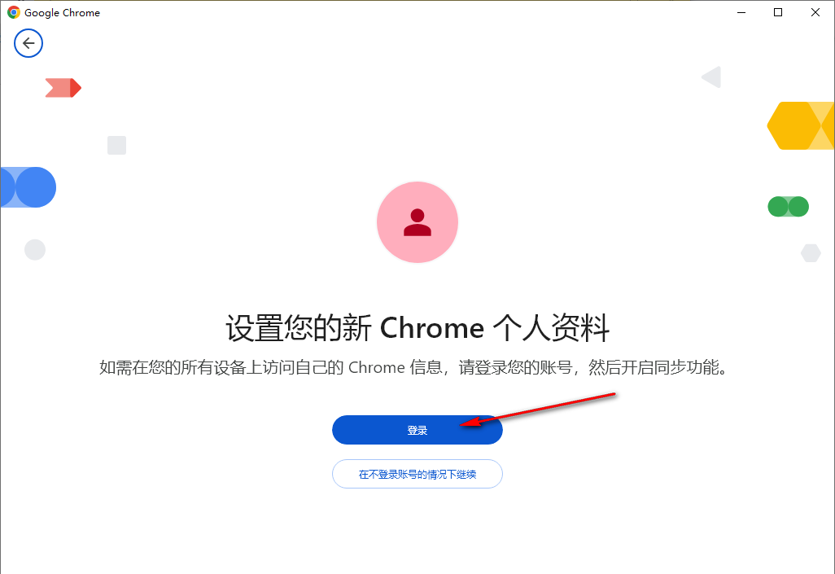Go back using the circled arrow button

pyautogui.click(x=28, y=43)
